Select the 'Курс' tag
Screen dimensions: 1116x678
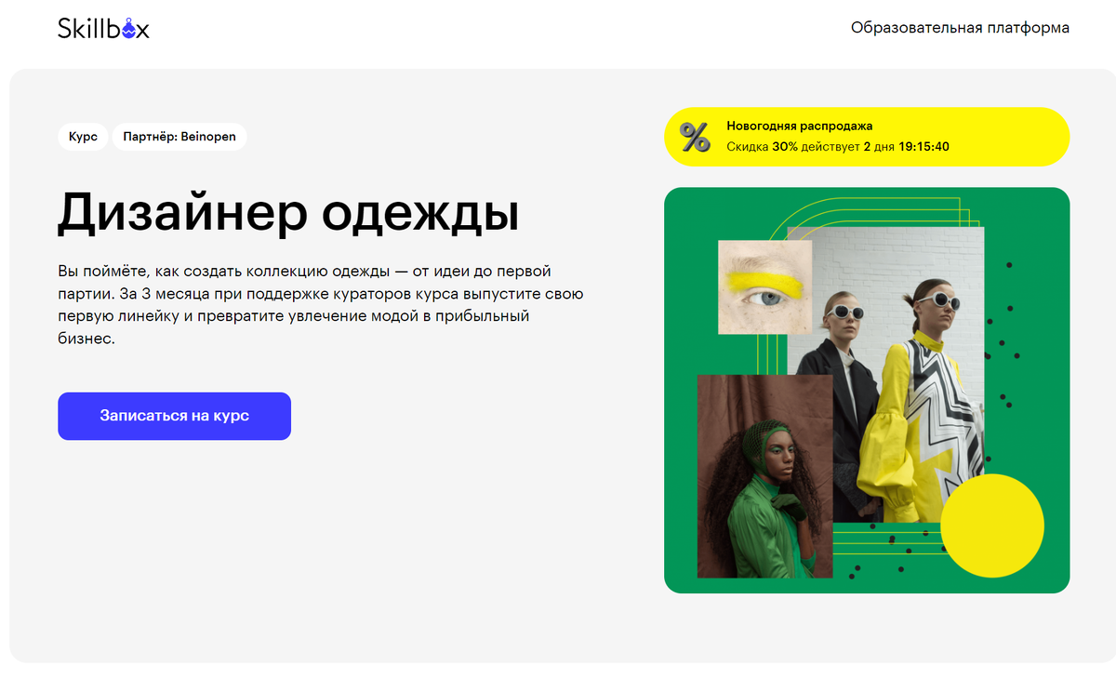pyautogui.click(x=83, y=136)
